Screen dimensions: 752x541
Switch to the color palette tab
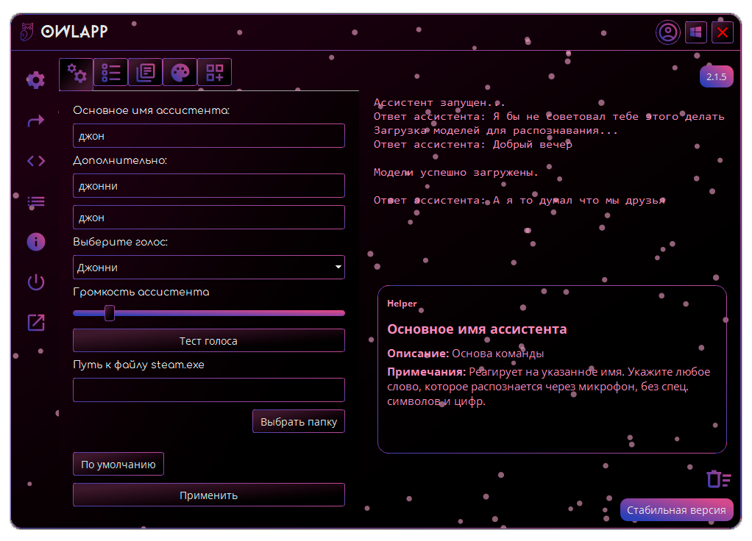coord(180,72)
